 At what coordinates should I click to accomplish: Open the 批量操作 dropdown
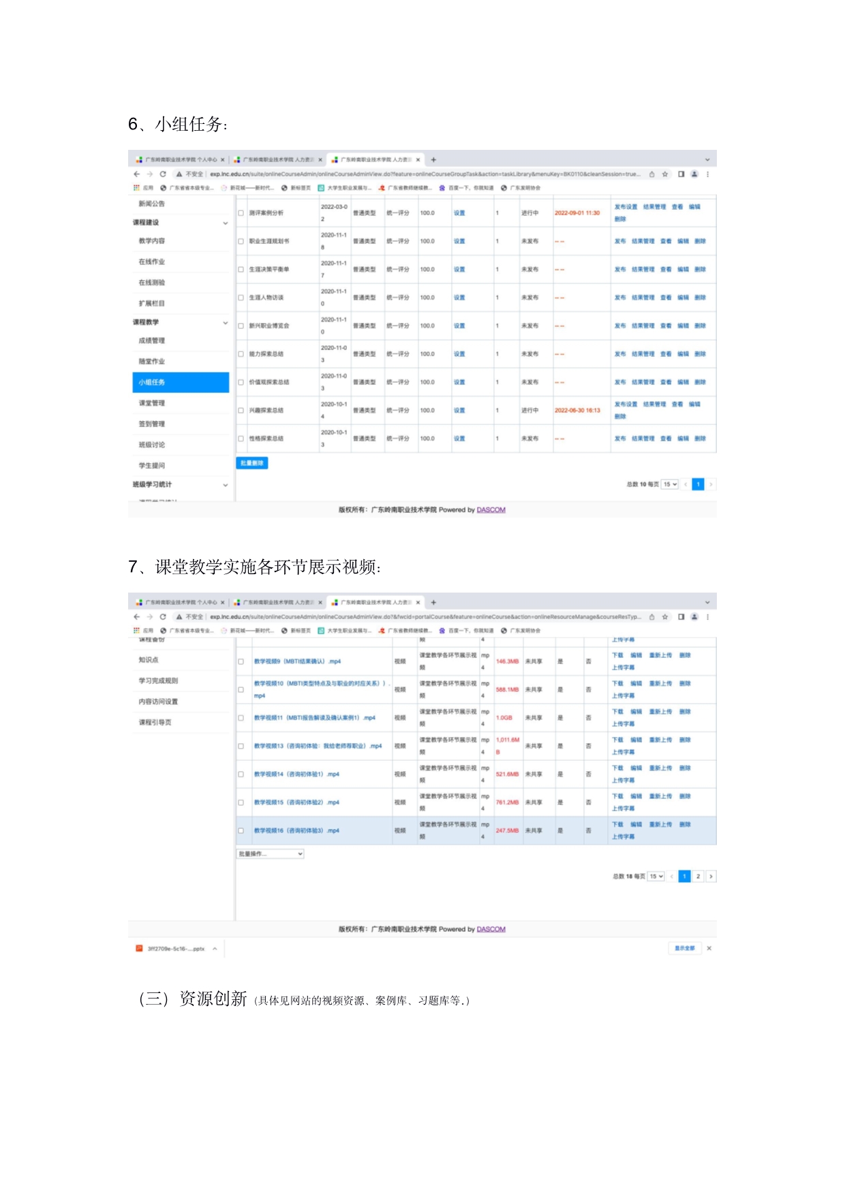click(x=271, y=853)
